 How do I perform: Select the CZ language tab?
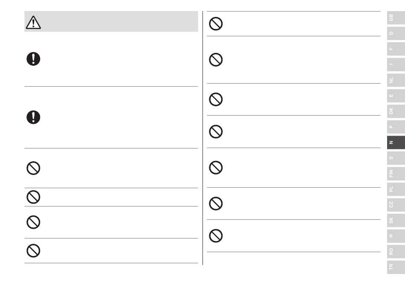[x=396, y=204]
